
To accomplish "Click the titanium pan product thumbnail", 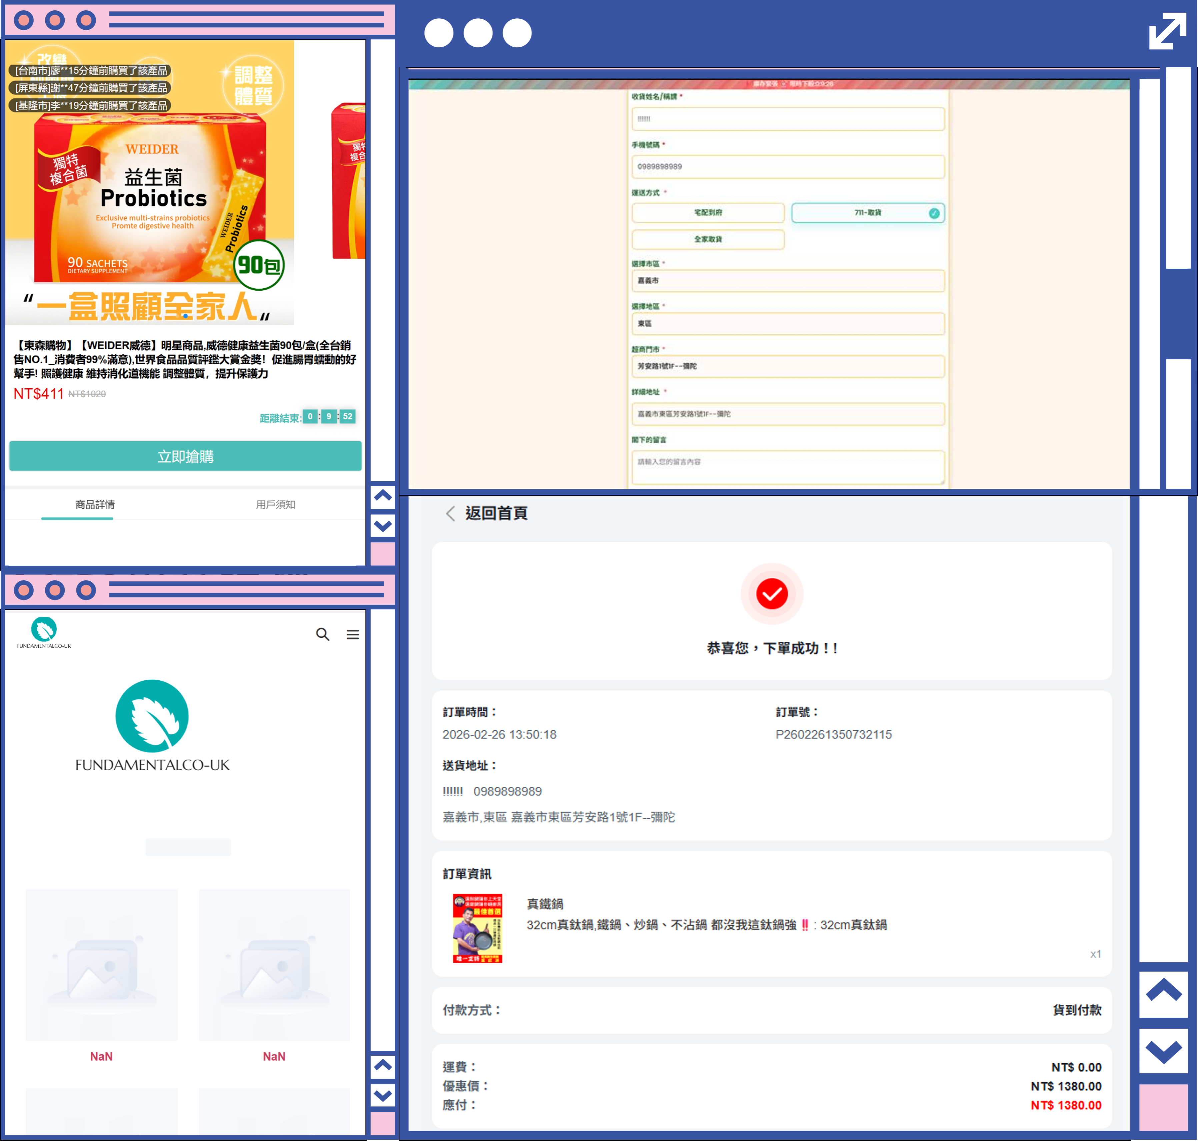I will coord(477,928).
